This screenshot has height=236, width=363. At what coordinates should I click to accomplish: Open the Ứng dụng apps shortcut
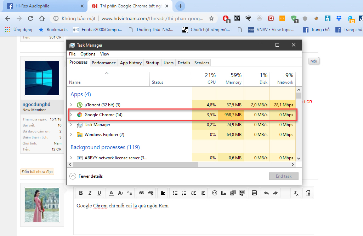pyautogui.click(x=19, y=30)
